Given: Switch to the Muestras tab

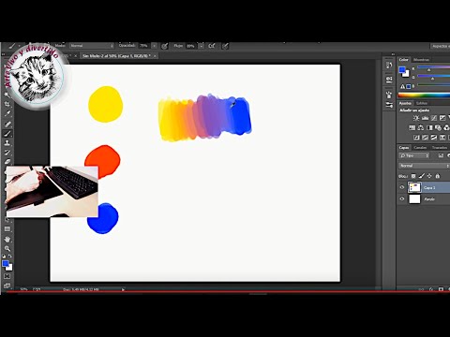Looking at the screenshot, I should pyautogui.click(x=421, y=60).
